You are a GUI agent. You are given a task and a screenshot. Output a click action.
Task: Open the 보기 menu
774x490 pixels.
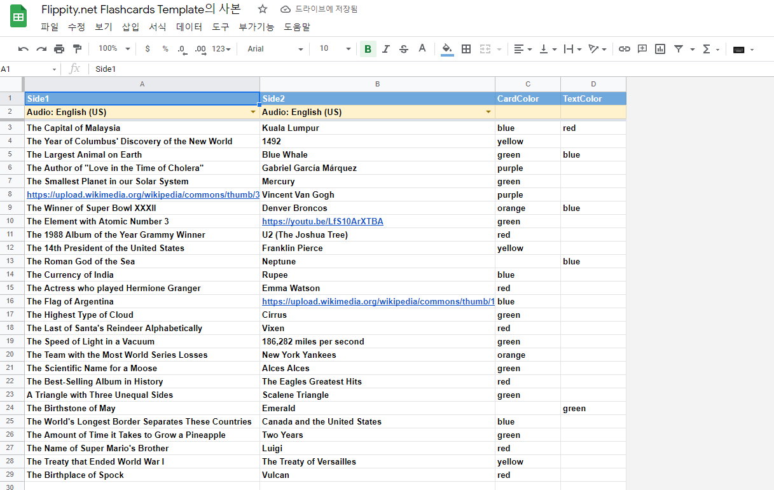[x=103, y=27]
